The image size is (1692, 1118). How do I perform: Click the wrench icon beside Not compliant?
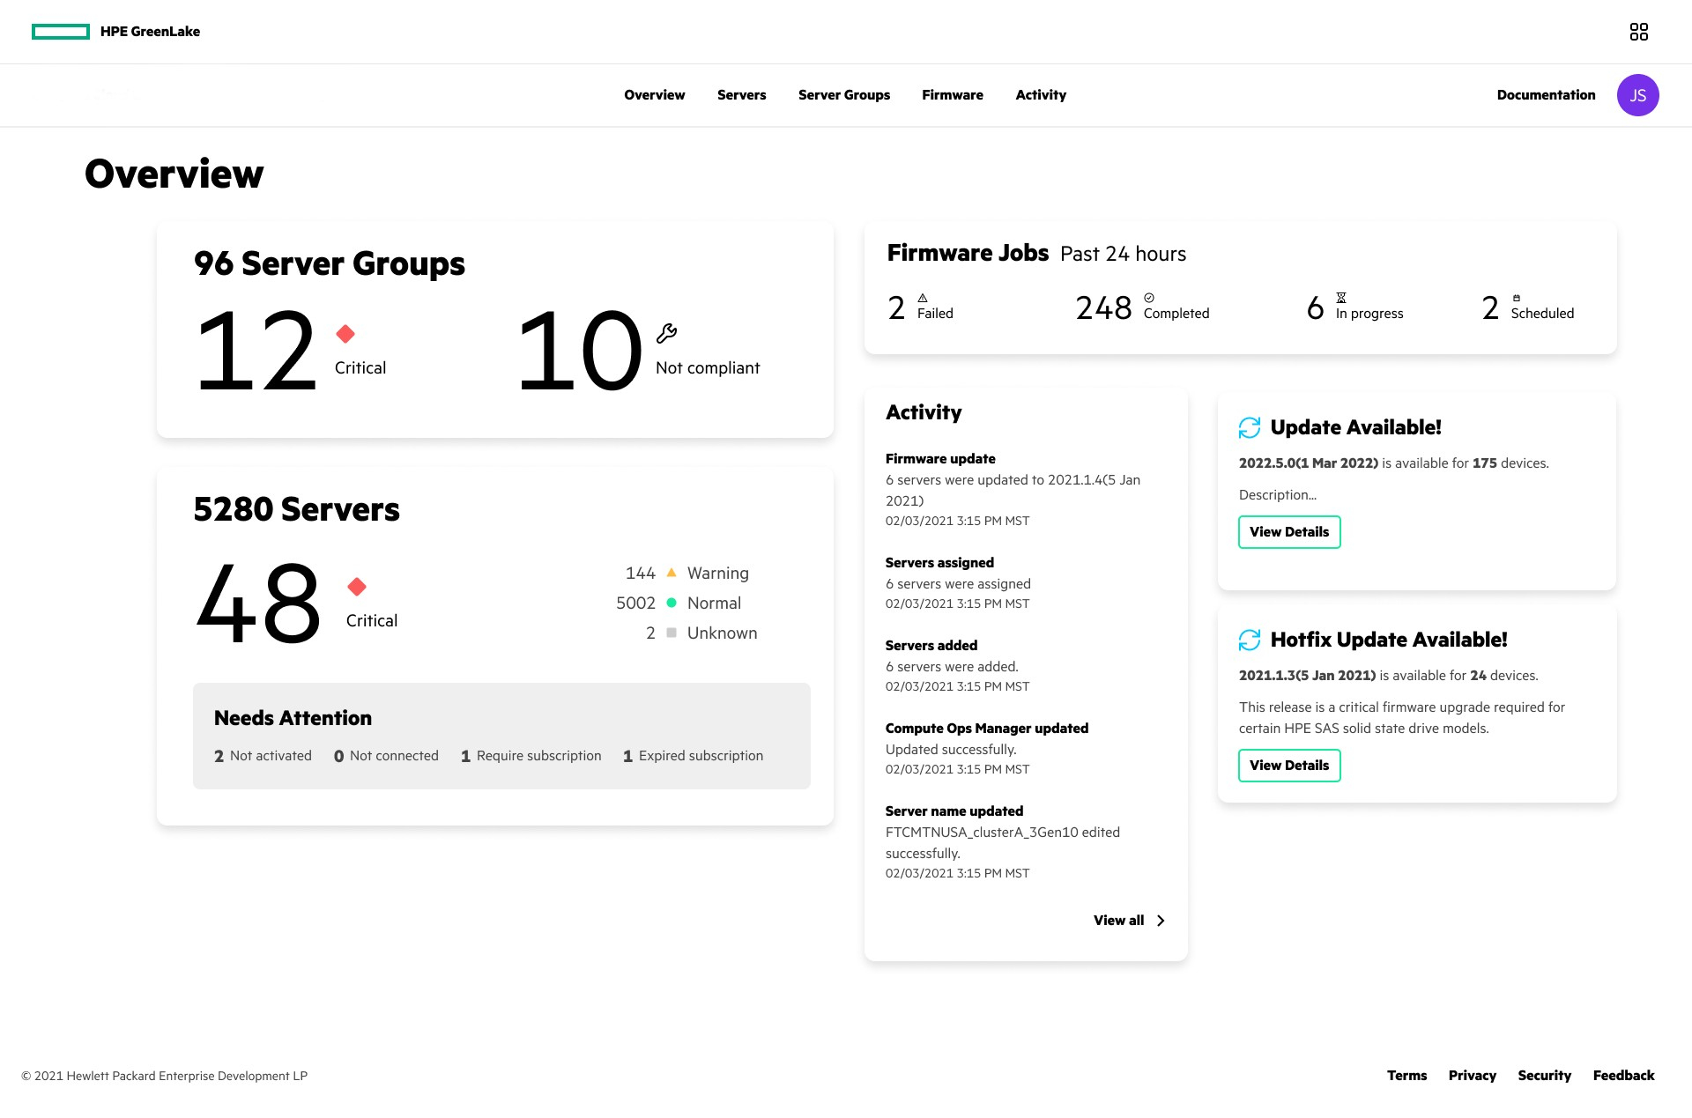[x=667, y=333]
